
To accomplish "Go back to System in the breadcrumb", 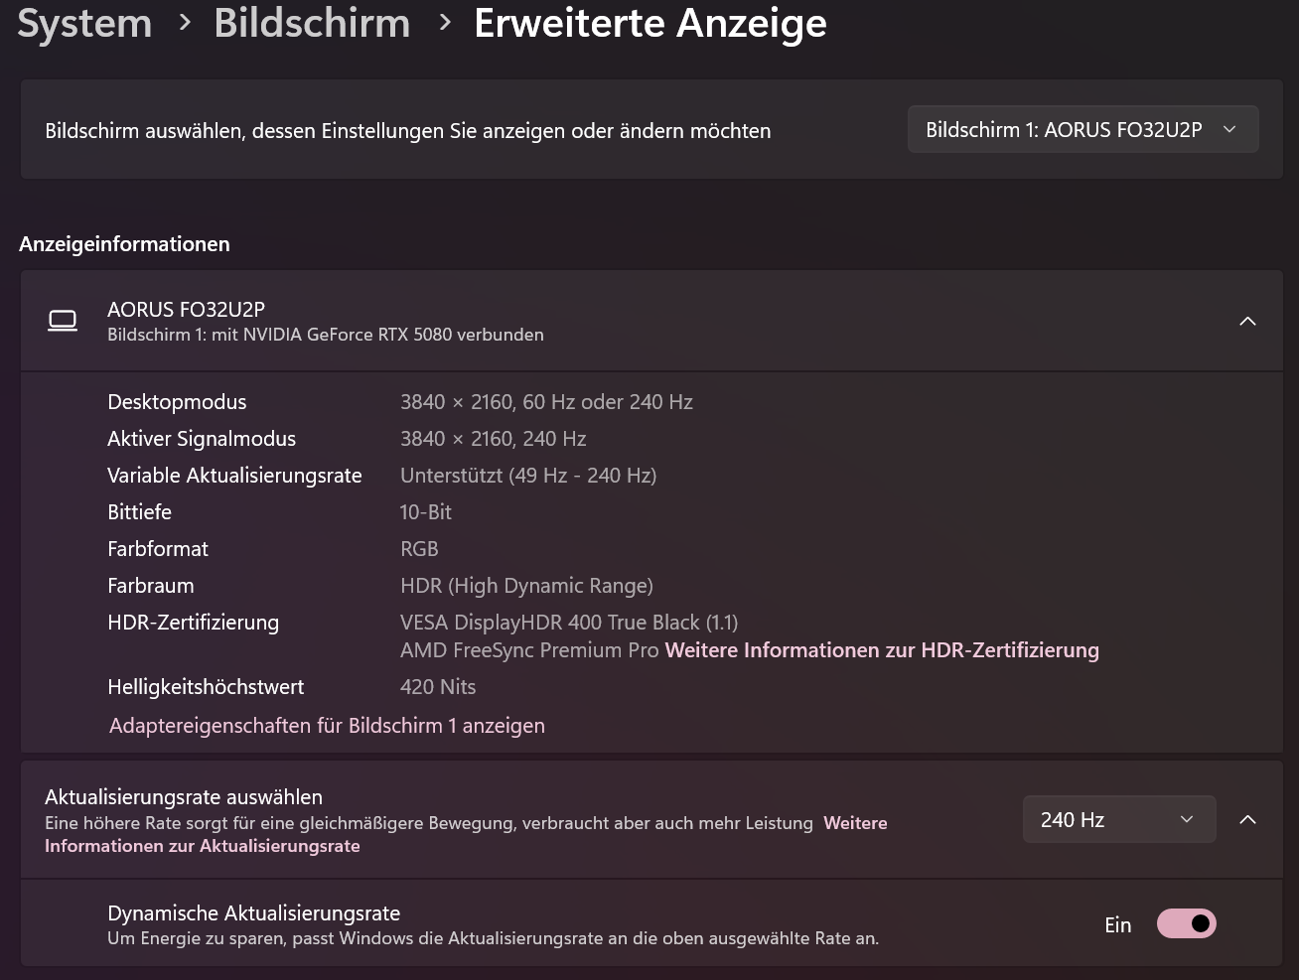I will tap(84, 23).
